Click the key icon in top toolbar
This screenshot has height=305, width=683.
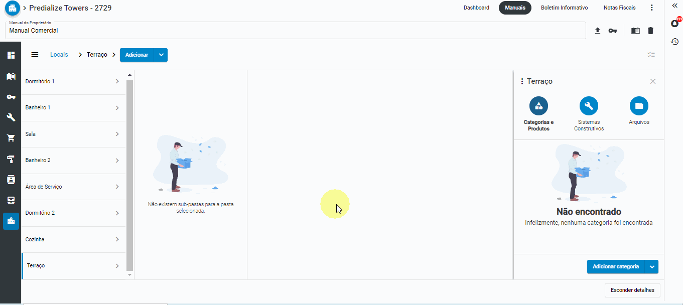pos(612,31)
